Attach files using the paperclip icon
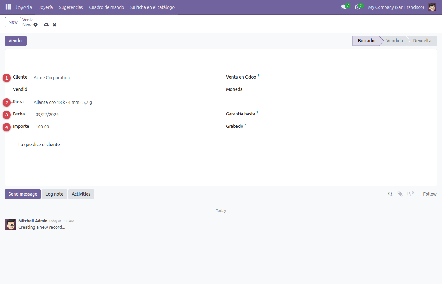 (400, 194)
